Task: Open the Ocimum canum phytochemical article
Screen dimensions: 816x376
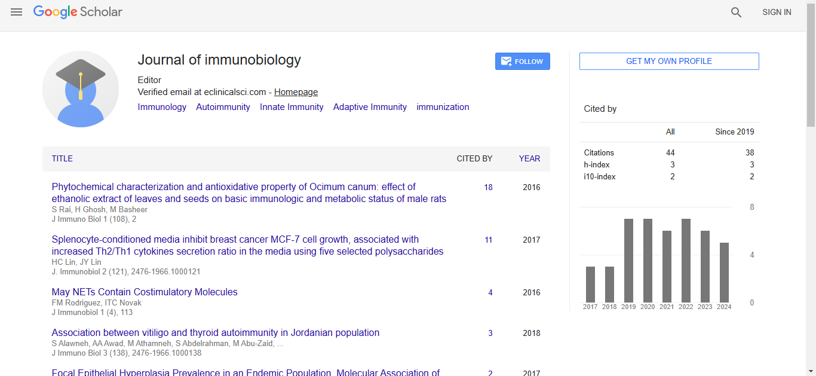Action: tap(249, 192)
